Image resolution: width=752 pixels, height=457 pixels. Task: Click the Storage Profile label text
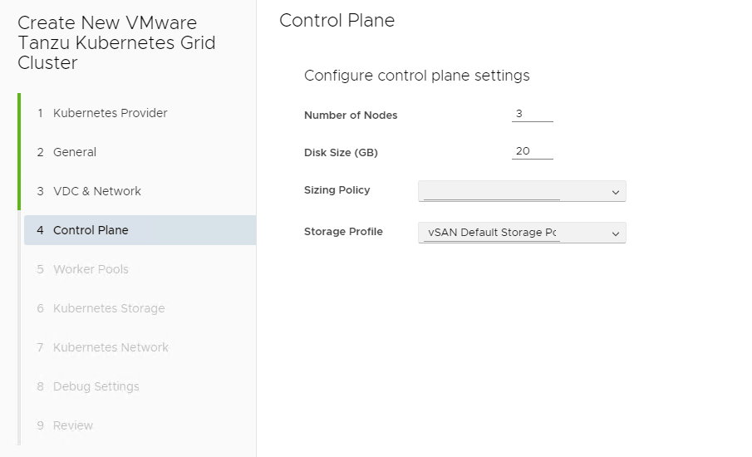click(343, 232)
